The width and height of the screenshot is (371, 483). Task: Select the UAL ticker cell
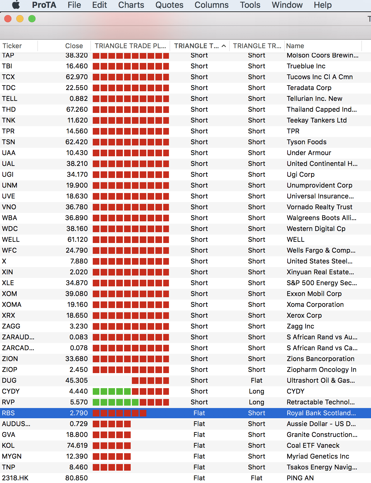coord(8,164)
